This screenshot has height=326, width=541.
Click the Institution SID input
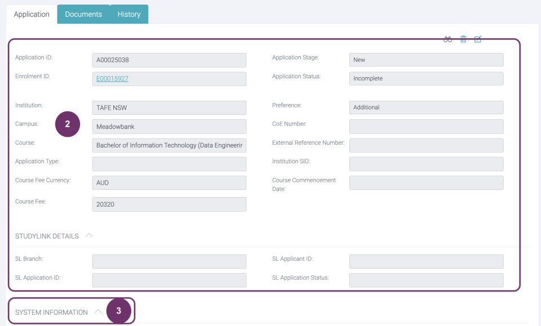pos(426,163)
